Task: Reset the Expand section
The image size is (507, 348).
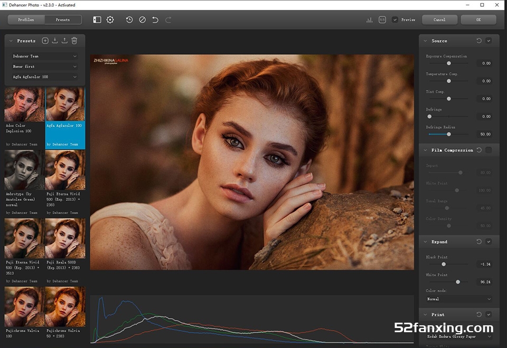Action: [x=479, y=241]
